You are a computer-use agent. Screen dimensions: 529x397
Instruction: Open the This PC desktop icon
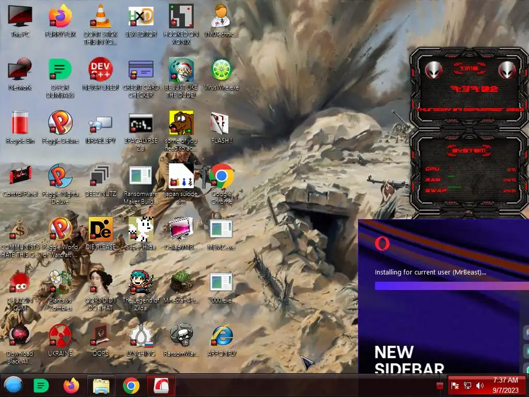point(20,21)
